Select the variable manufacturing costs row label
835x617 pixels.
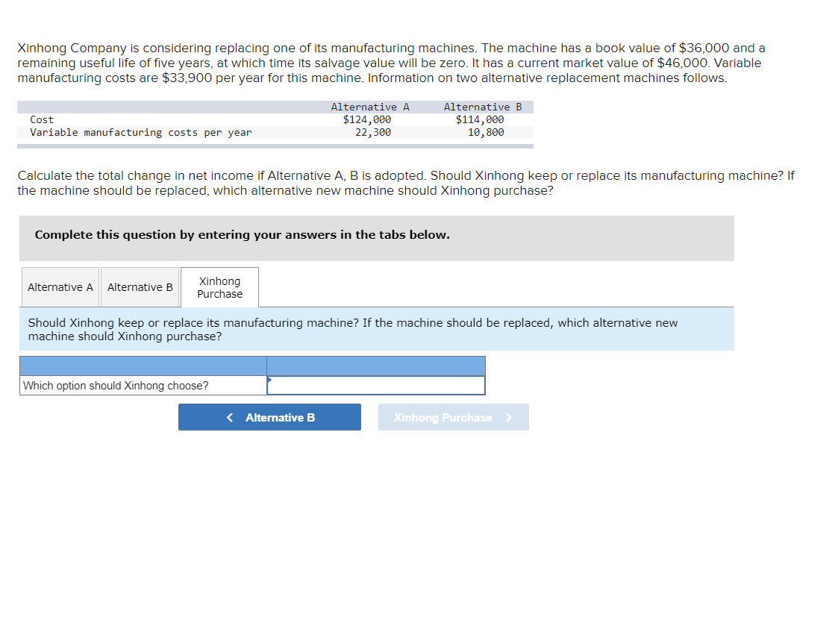(x=142, y=132)
